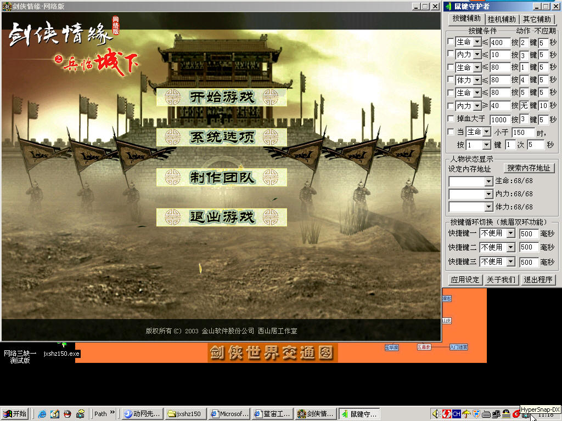Switch to the 剑侠情 taskbar button
This screenshot has width=562, height=421.
click(x=317, y=414)
